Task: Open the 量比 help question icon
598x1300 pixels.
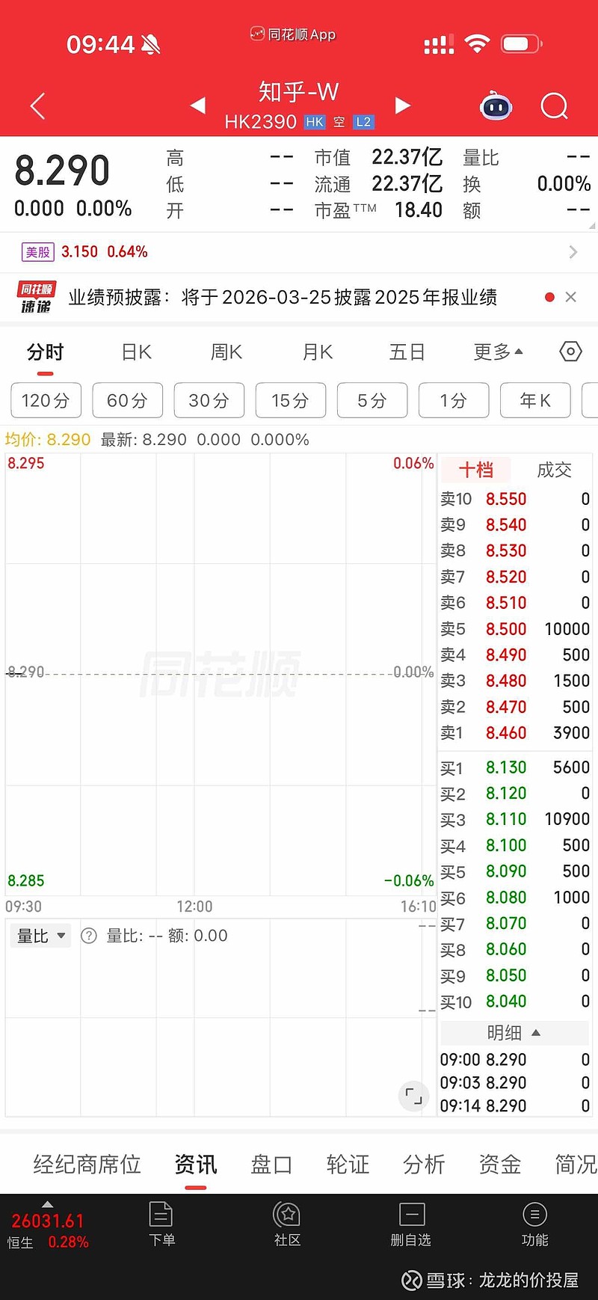Action: [x=89, y=936]
